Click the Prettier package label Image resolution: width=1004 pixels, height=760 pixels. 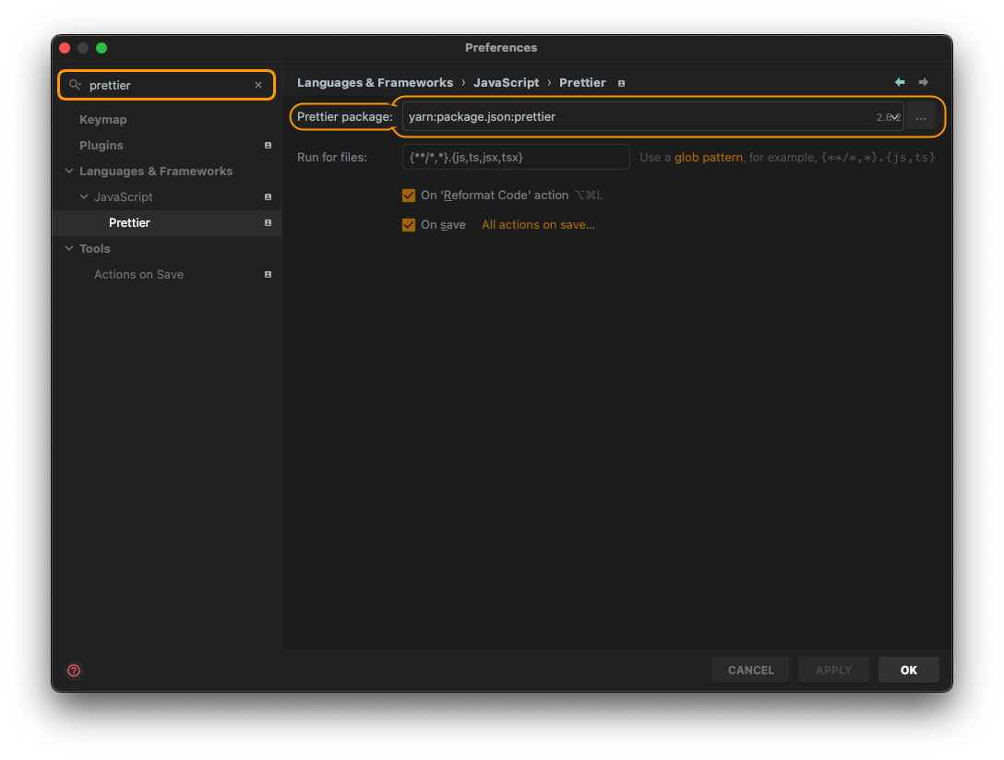coord(344,116)
